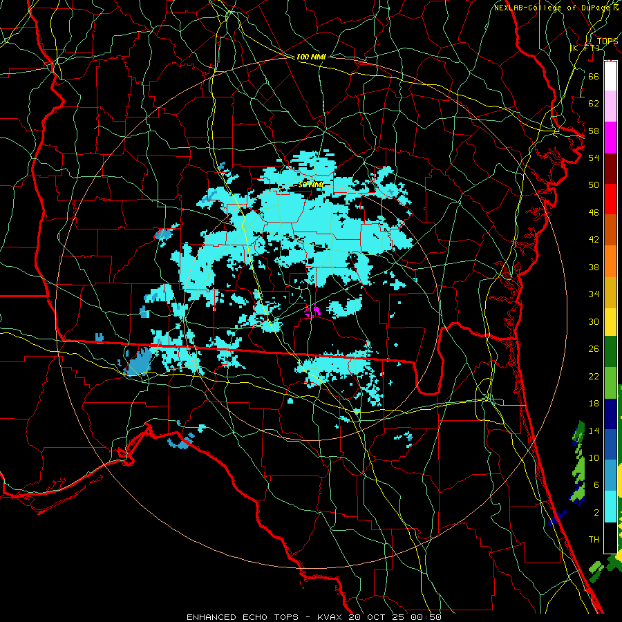622x622 pixels.
Task: Click the white swatch on the tops scale
Action: point(610,76)
